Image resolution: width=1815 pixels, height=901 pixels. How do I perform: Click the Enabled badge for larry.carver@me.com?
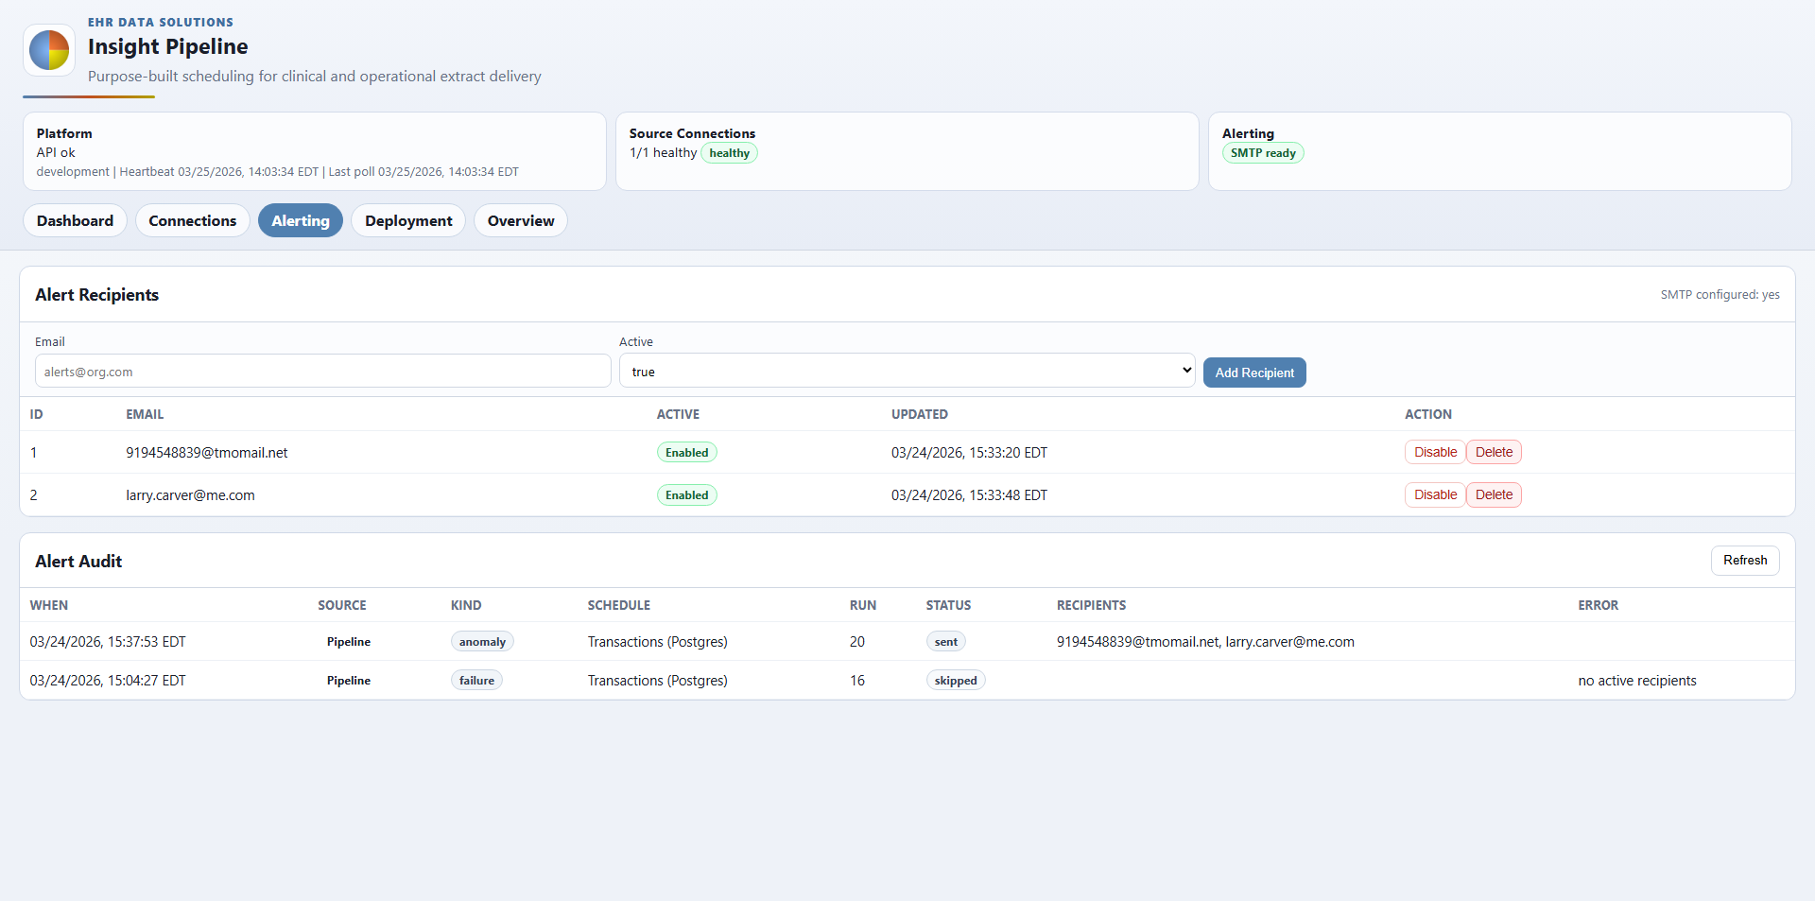coord(686,494)
